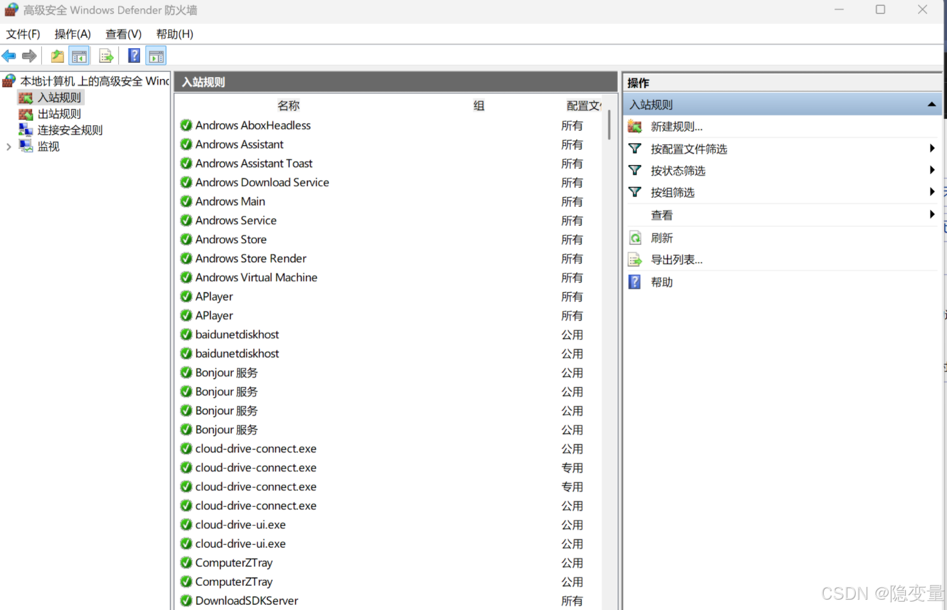
Task: Sort by the 组 column header
Action: click(x=479, y=105)
